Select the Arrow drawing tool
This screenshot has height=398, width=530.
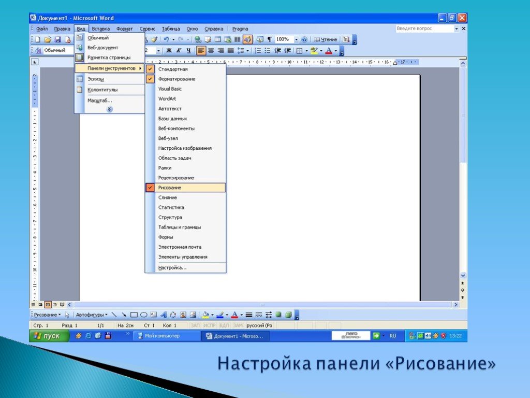[x=124, y=315]
